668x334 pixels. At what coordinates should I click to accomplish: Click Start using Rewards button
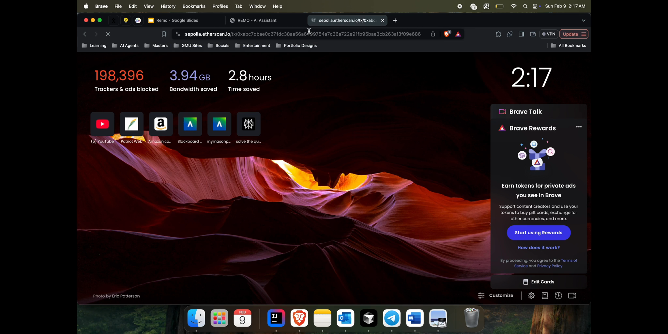(539, 233)
